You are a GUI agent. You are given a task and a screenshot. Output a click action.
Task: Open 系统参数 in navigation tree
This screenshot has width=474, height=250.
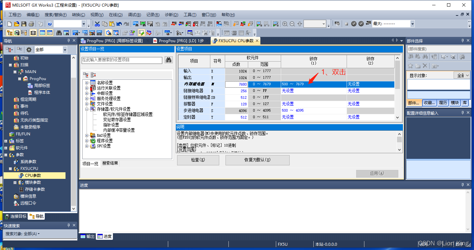click(x=28, y=162)
